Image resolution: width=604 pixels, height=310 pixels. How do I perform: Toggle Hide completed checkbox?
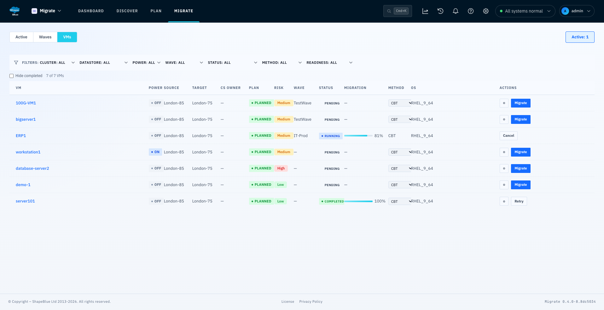[12, 76]
